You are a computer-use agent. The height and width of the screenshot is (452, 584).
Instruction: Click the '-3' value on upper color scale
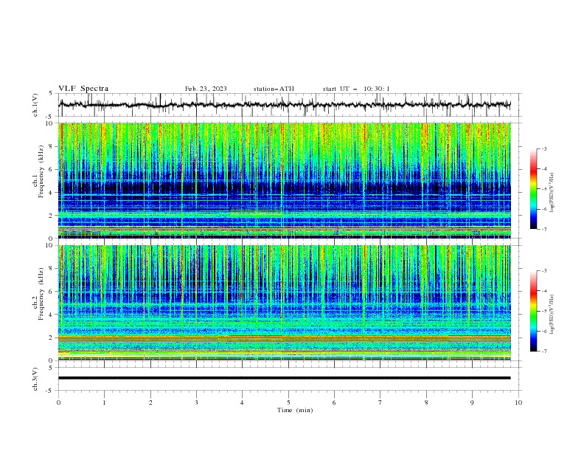click(543, 148)
